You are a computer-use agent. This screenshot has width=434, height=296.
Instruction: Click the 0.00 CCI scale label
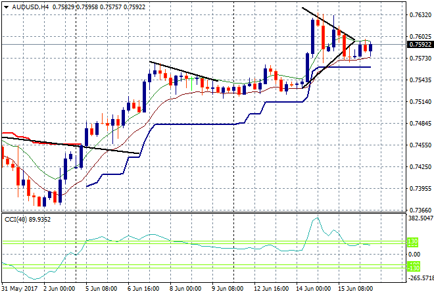click(414, 254)
